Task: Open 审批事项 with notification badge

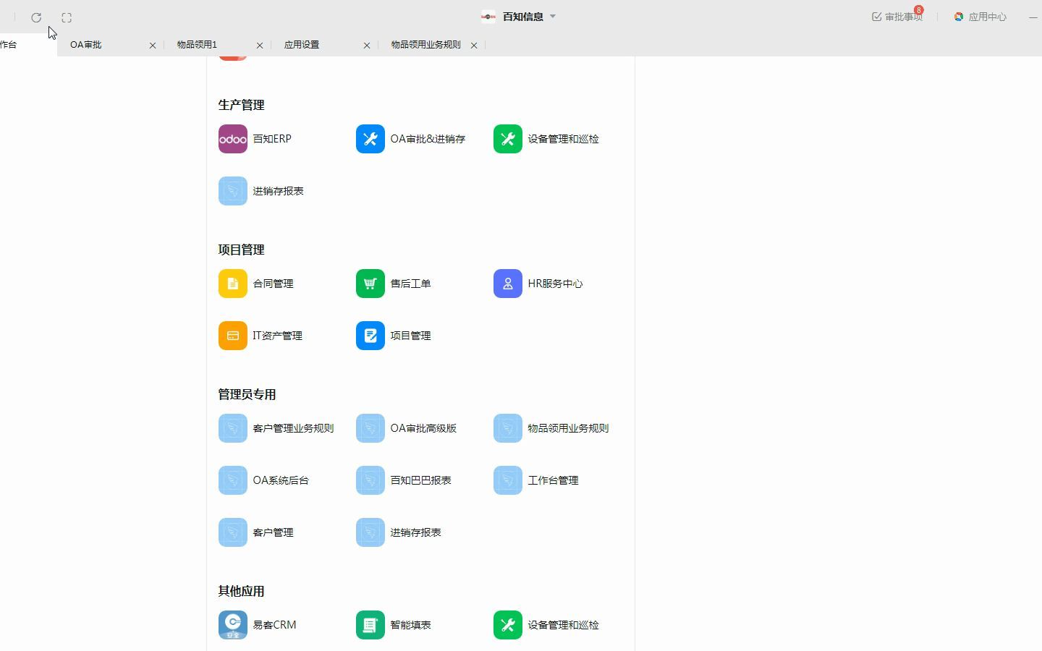Action: click(897, 17)
